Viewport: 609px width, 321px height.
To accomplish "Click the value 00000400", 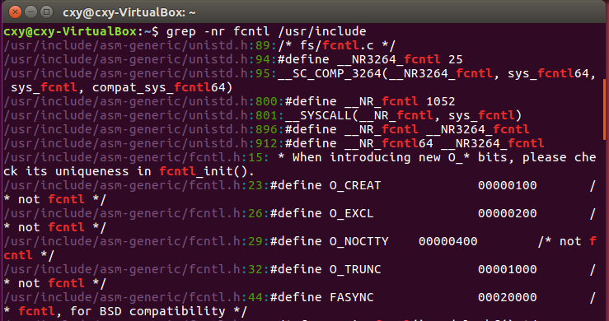I will pos(447,241).
